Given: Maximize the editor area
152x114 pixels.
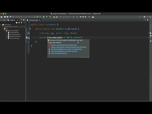Looking at the screenshot, I should click(x=148, y=20).
